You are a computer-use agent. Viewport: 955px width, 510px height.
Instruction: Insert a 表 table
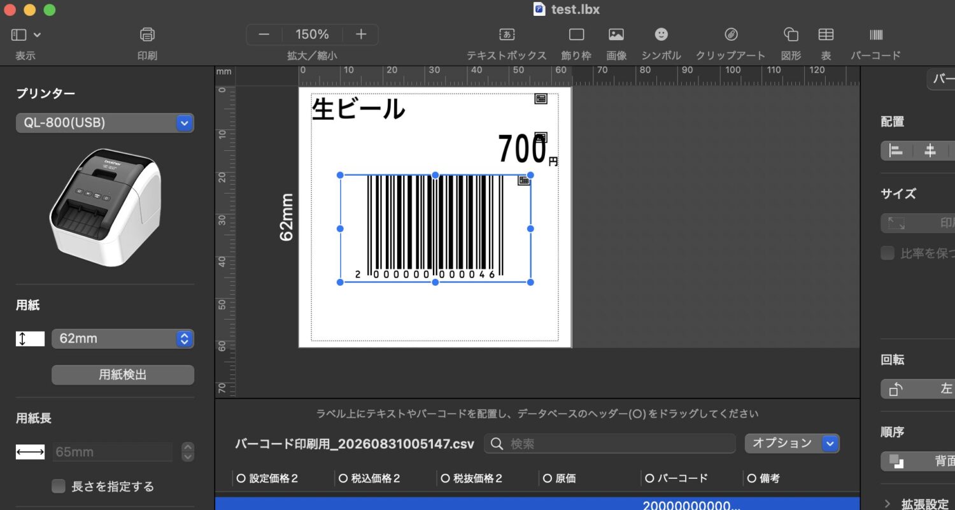coord(826,34)
